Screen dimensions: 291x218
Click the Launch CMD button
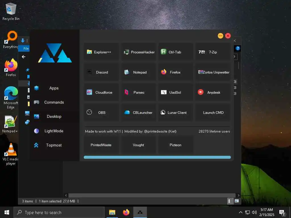[213, 112]
